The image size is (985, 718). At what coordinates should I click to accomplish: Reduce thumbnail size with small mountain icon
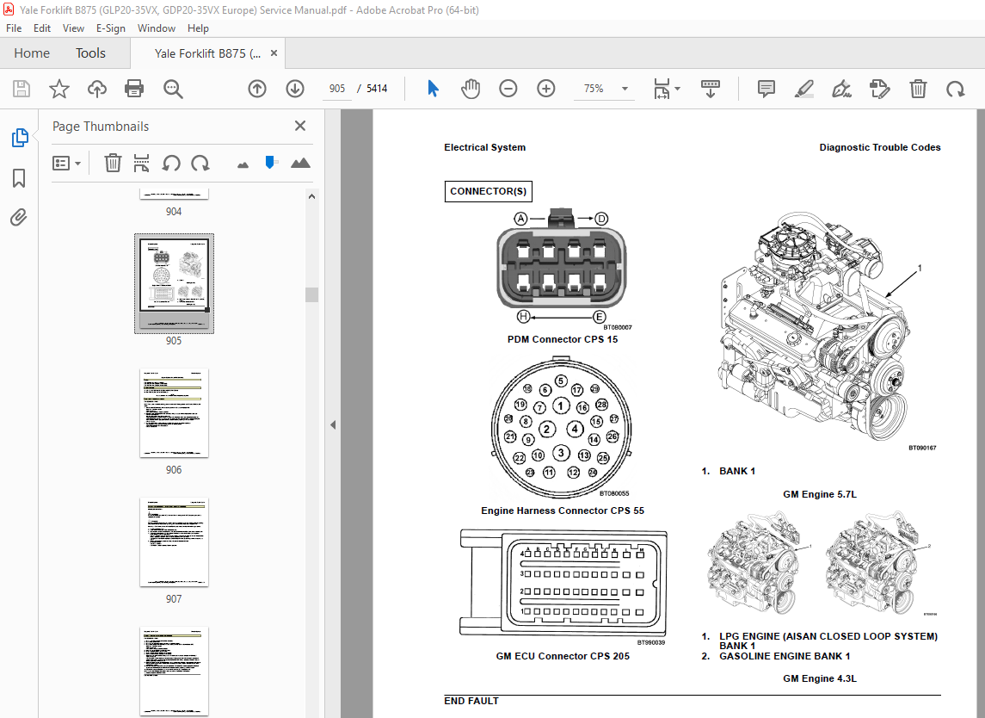(243, 164)
